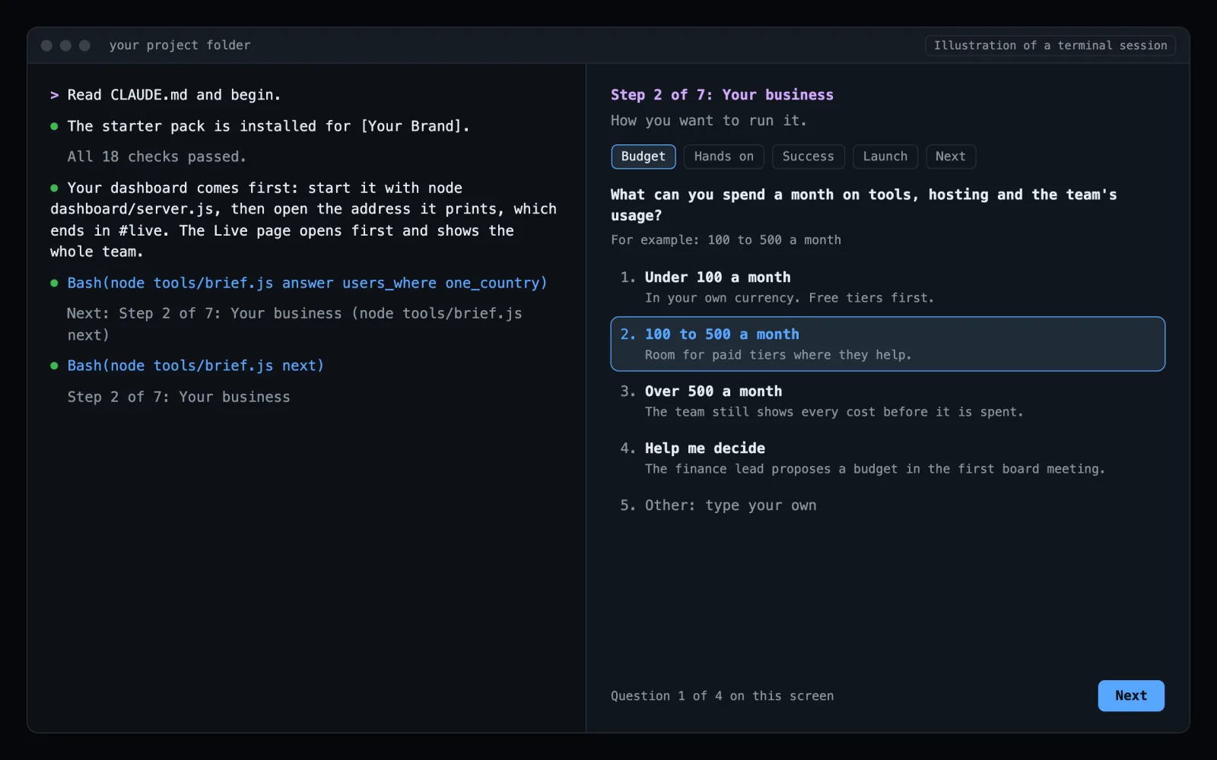Click the 'What can you spend a month' question

point(863,204)
